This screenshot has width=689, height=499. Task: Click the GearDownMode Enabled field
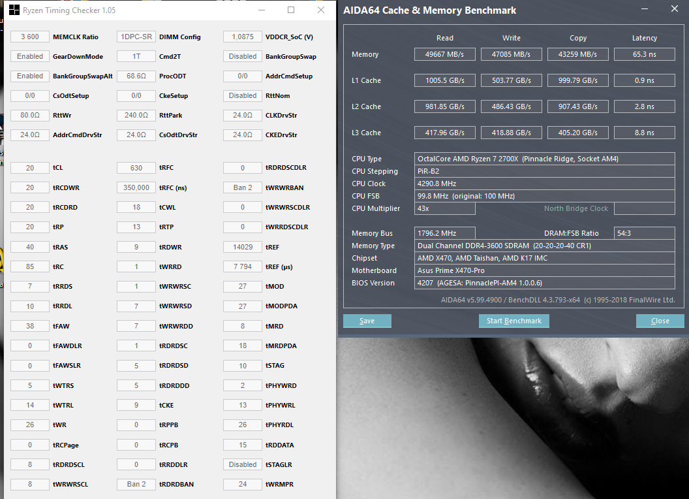[x=30, y=56]
